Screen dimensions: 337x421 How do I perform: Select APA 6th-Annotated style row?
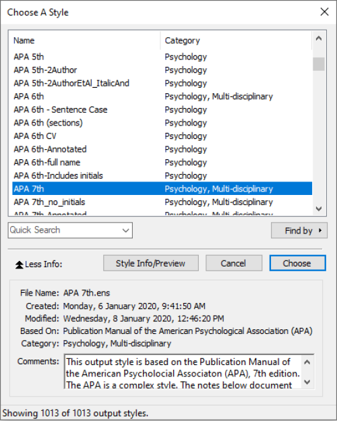point(162,149)
